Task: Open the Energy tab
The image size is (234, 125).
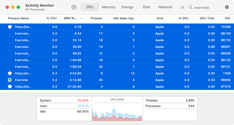Action: click(127, 7)
